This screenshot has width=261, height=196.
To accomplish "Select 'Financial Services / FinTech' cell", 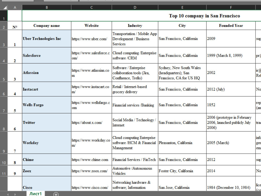I will click(135, 159).
